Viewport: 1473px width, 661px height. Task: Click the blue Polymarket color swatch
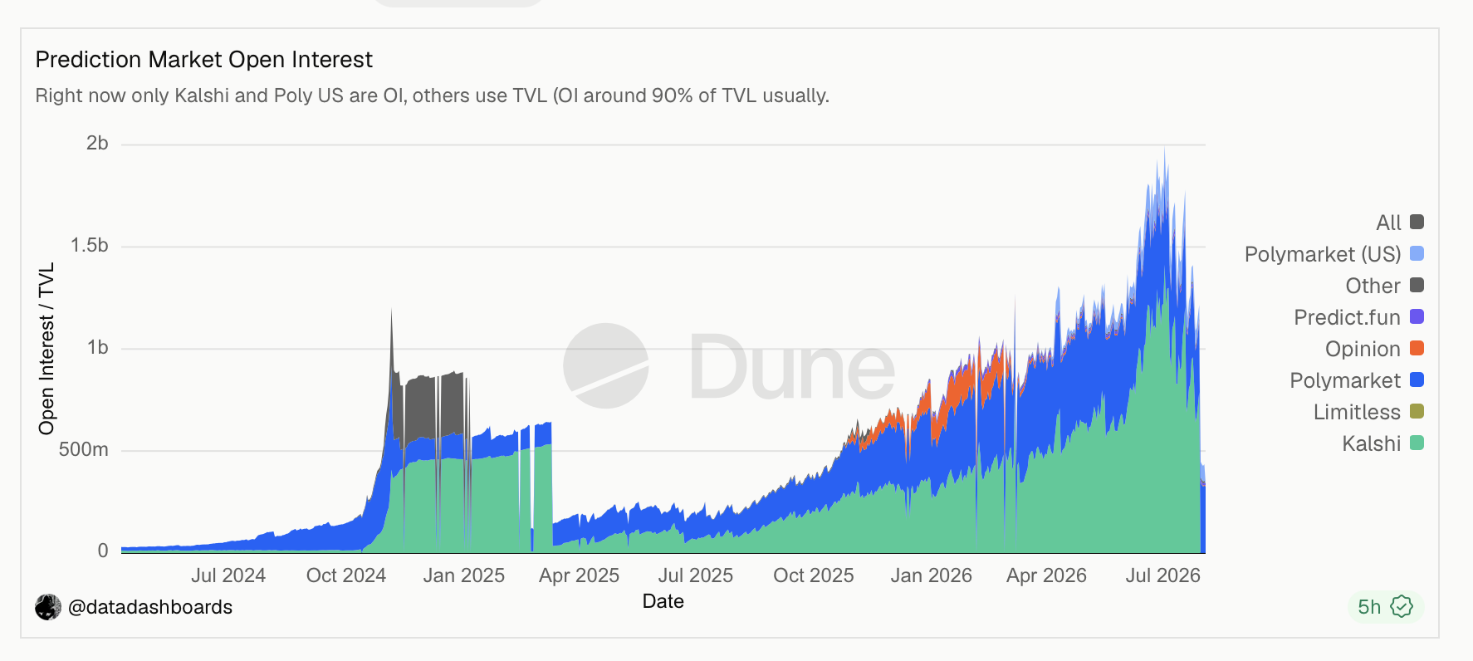[x=1417, y=379]
